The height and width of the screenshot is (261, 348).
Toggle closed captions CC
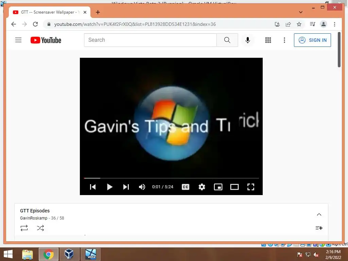[186, 187]
